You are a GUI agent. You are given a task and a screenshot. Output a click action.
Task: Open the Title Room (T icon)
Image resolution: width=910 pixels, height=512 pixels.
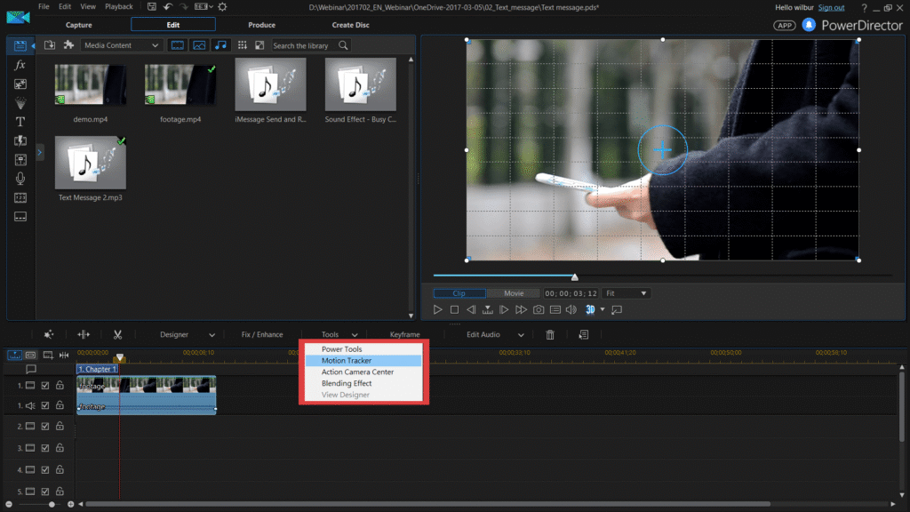tap(20, 122)
